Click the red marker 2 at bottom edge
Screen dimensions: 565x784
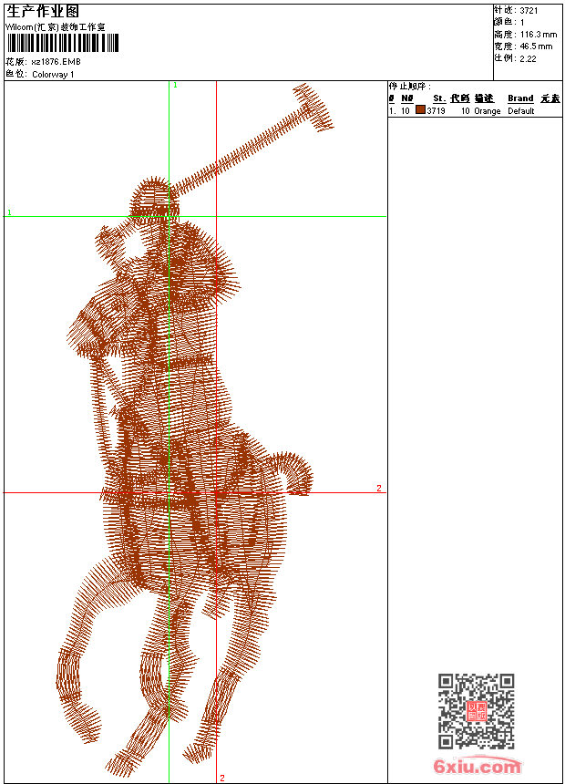pos(221,778)
